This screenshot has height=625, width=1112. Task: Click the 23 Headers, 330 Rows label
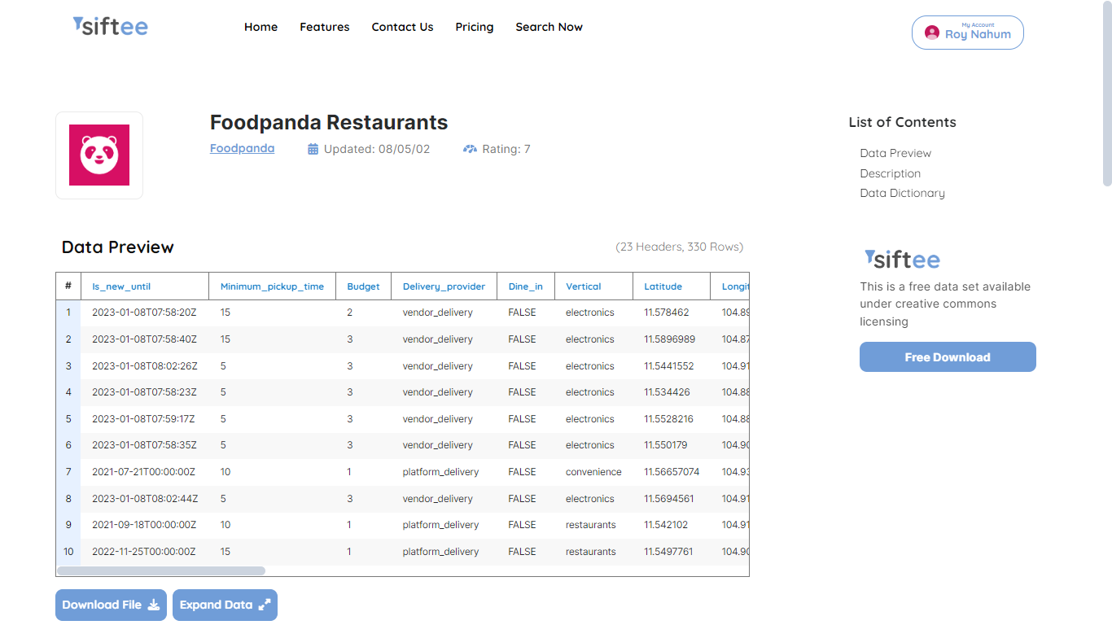(680, 247)
